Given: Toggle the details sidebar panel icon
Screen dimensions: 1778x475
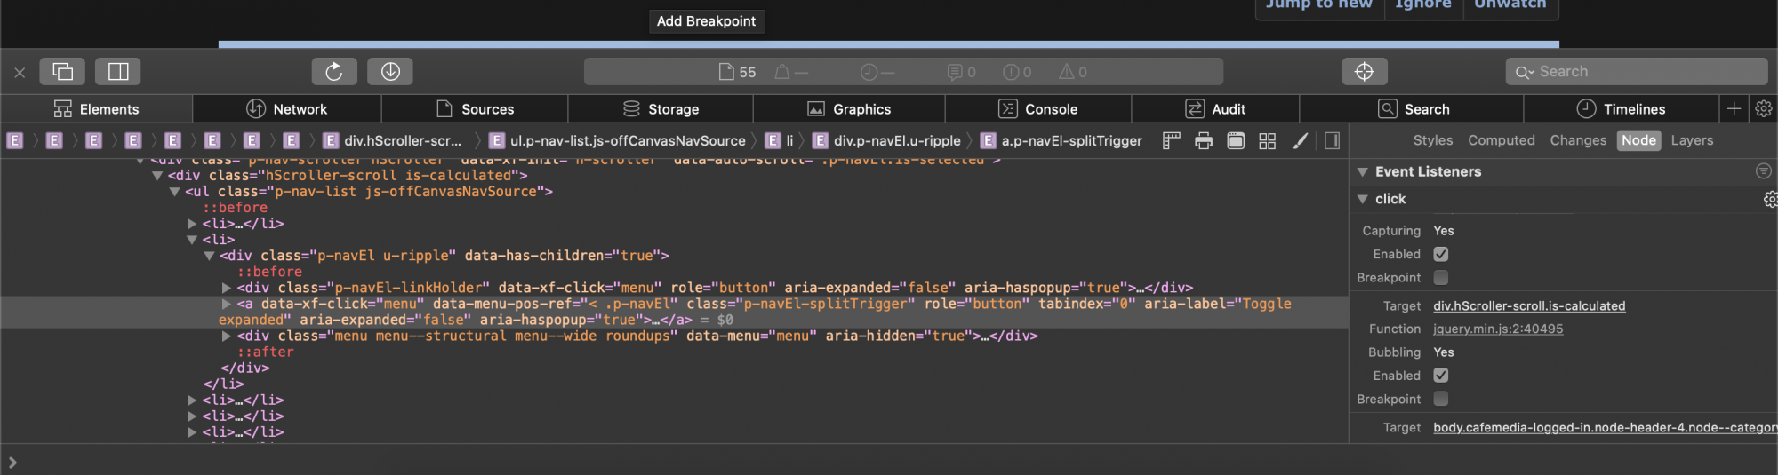Looking at the screenshot, I should pyautogui.click(x=1332, y=140).
